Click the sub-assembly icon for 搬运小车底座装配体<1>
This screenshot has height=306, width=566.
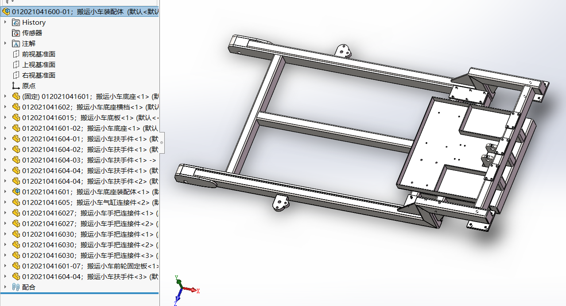[16, 192]
